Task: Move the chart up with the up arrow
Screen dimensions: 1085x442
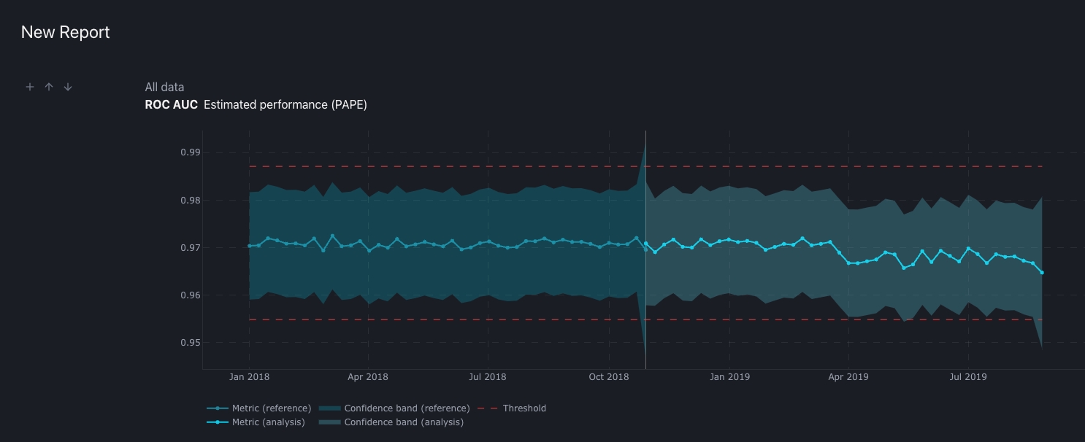Action: click(x=49, y=87)
